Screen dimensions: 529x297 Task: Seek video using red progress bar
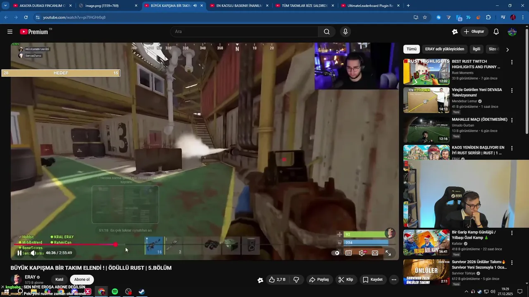click(205, 245)
